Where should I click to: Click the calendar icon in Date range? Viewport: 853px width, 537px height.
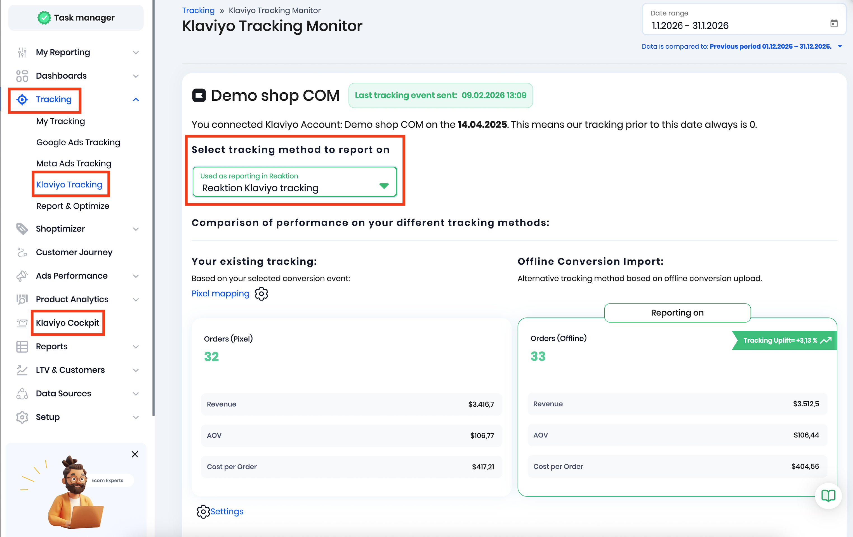coord(834,23)
